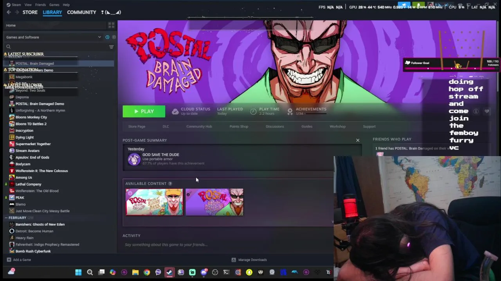The image size is (501, 281).
Task: Open Windows taskbar search
Action: click(90, 272)
